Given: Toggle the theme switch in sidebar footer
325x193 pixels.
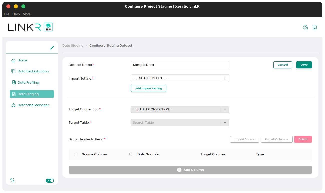Looking at the screenshot, I should click(50, 181).
